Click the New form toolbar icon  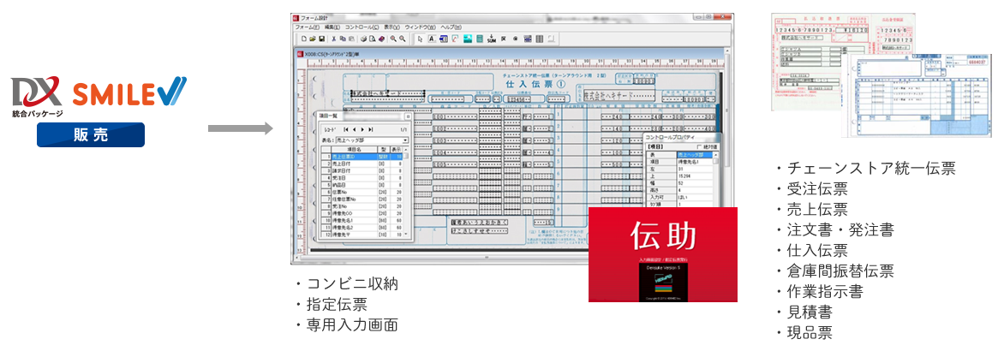(304, 39)
